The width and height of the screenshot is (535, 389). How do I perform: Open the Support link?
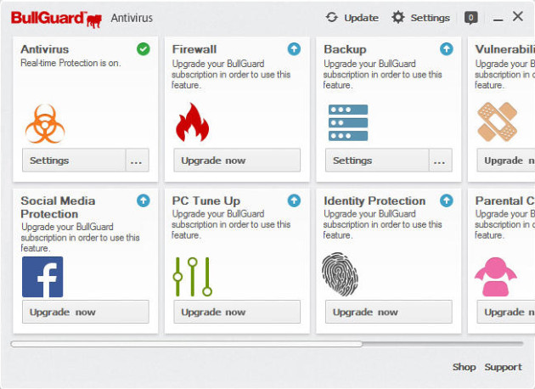point(504,367)
